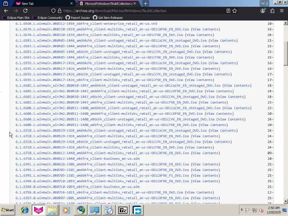Click the scrollbar down arrow
Image resolution: width=288 pixels, height=216 pixels.
tap(285, 201)
